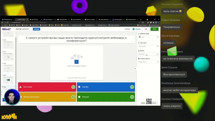Screen dimensions: 215x121
Task: Click the blue answer tile
Action: click(106, 87)
